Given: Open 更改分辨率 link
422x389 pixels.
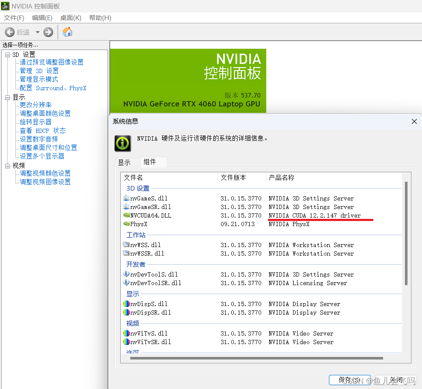Looking at the screenshot, I should click(35, 105).
